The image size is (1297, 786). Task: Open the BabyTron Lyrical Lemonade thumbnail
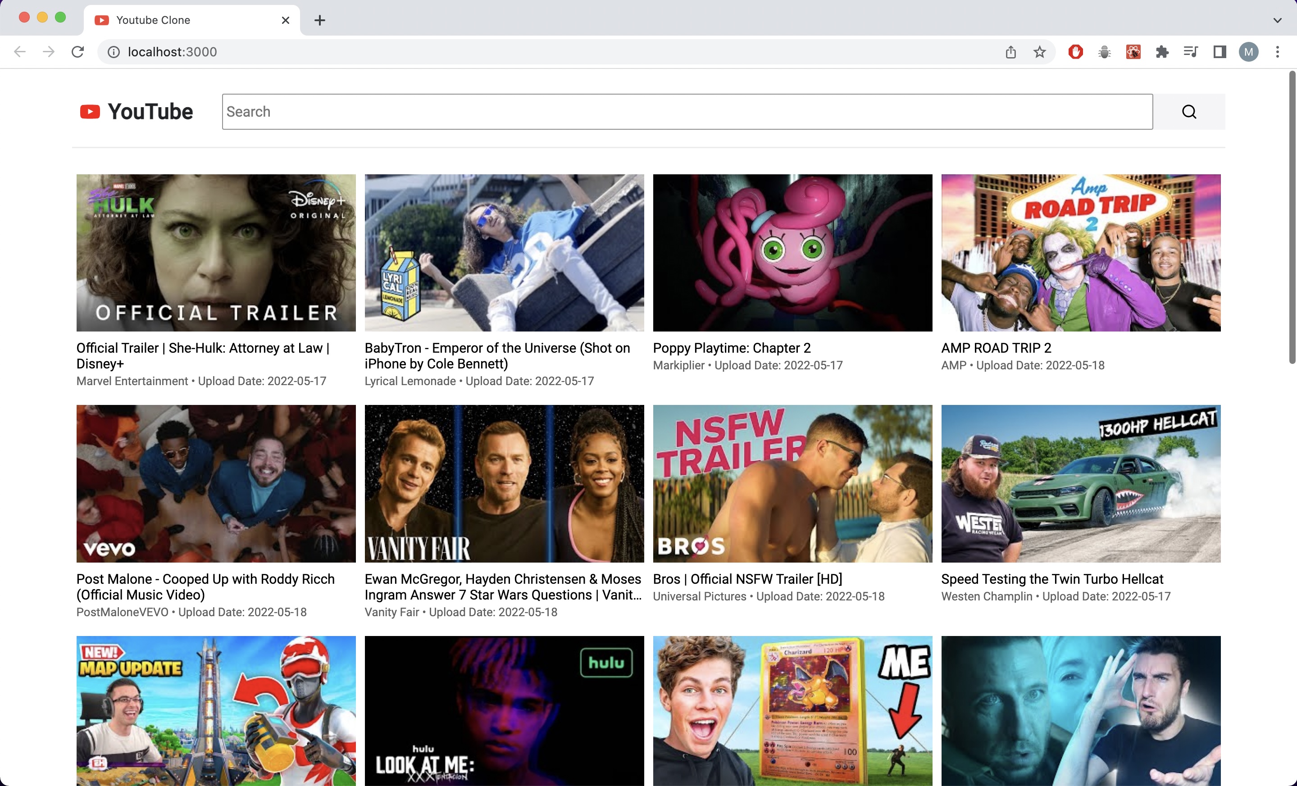(x=504, y=253)
